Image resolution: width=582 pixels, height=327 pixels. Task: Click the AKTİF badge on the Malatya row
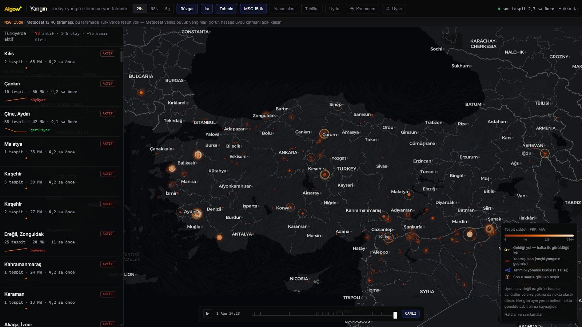click(108, 144)
